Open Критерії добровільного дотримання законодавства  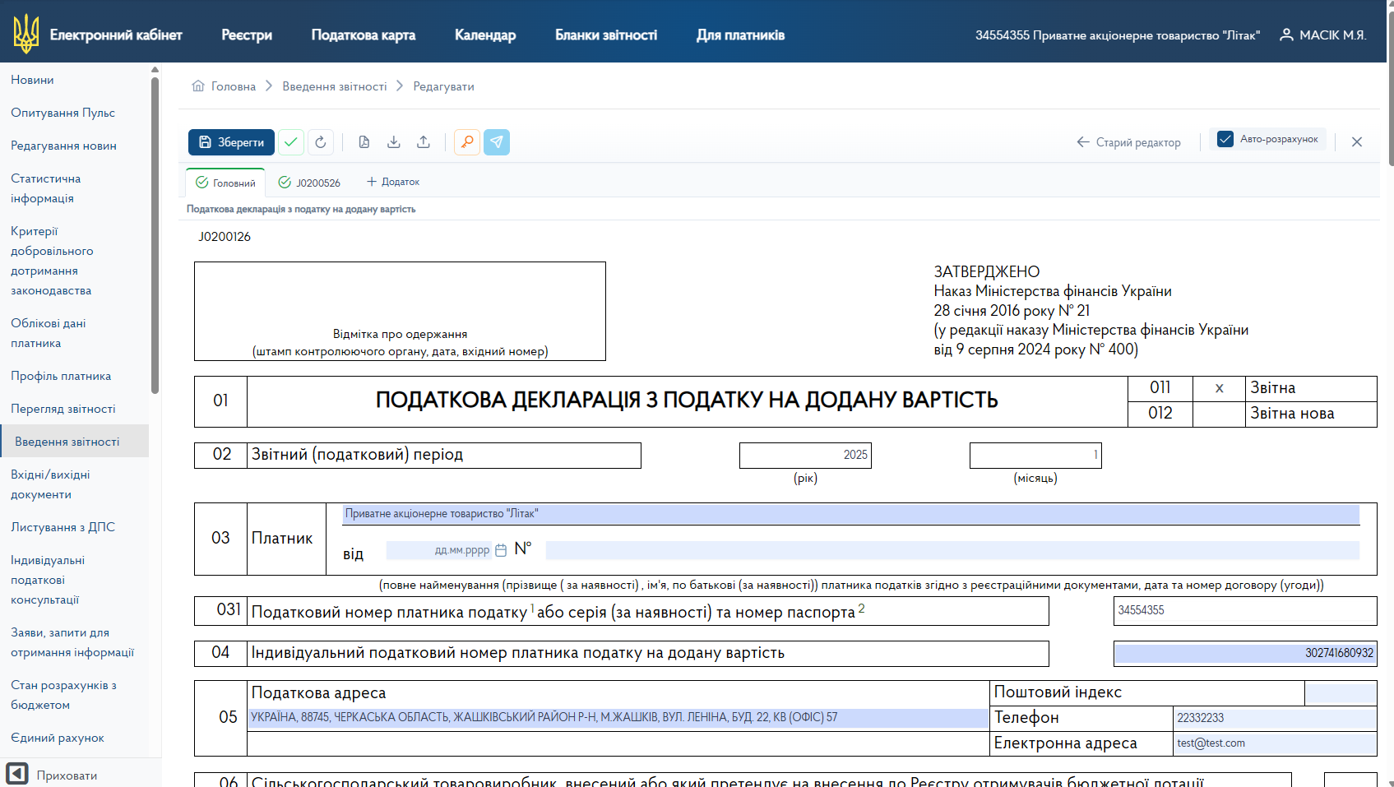click(x=52, y=261)
